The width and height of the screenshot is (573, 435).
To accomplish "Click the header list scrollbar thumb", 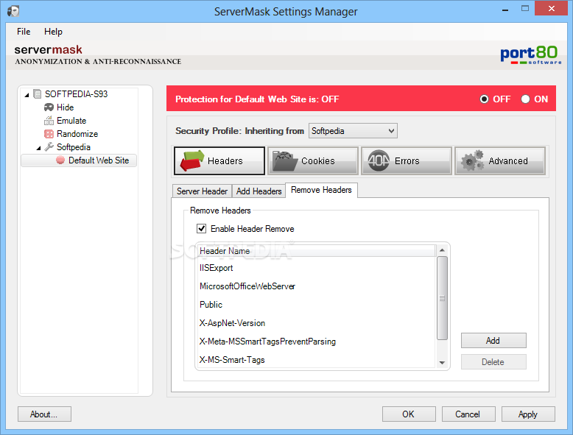I will [x=442, y=298].
